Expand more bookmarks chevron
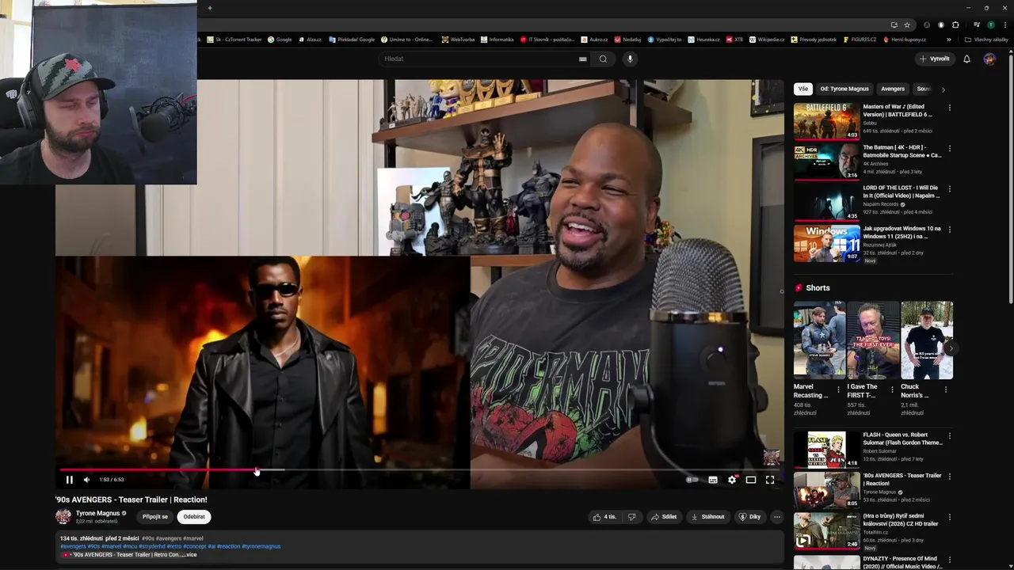The height and width of the screenshot is (570, 1014). pos(949,40)
